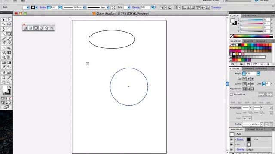The image size is (275, 154).
Task: Enable the Dashed Line checkbox
Action: tap(232, 95)
